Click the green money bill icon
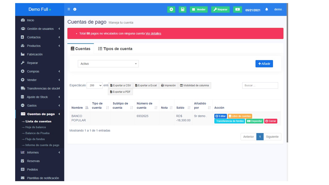Screen dimensions: 329x185 237,10
